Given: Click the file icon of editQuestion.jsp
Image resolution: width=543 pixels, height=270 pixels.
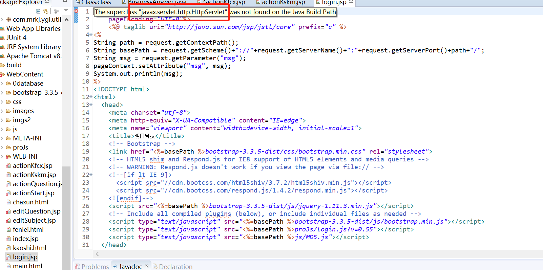Looking at the screenshot, I should click(8, 211).
